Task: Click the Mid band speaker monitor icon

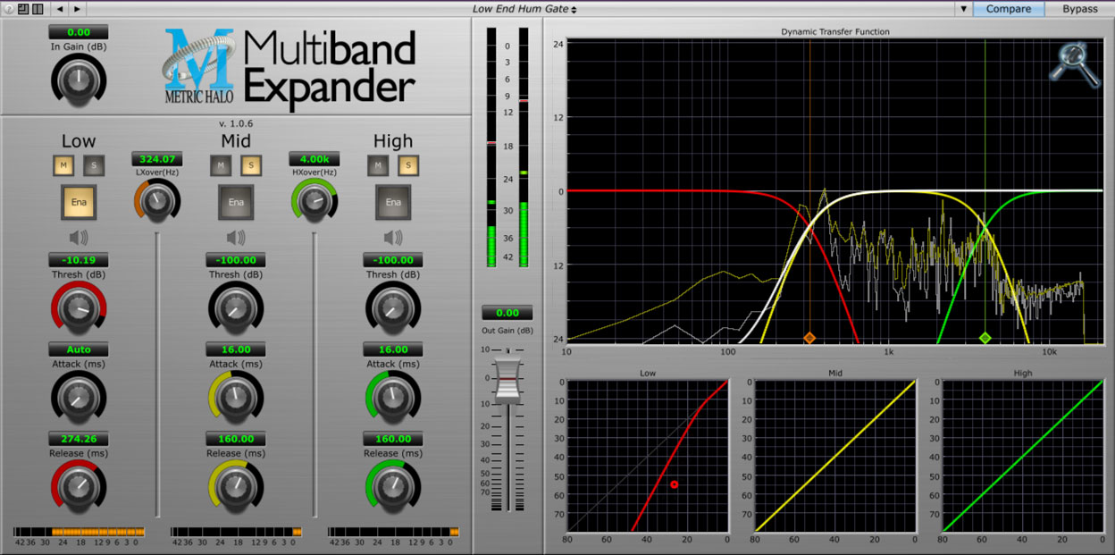Action: pyautogui.click(x=236, y=237)
